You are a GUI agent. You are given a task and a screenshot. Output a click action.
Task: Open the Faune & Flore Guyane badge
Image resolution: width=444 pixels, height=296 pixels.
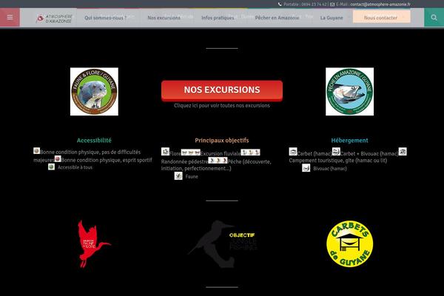click(x=94, y=92)
